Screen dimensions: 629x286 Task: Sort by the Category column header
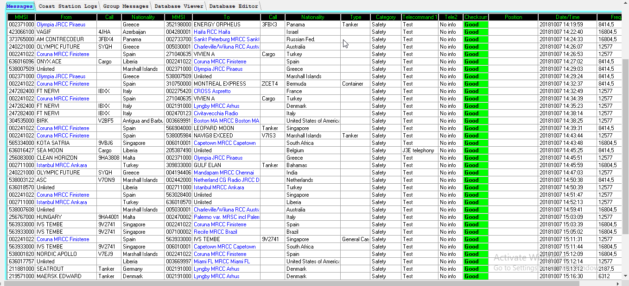[386, 17]
